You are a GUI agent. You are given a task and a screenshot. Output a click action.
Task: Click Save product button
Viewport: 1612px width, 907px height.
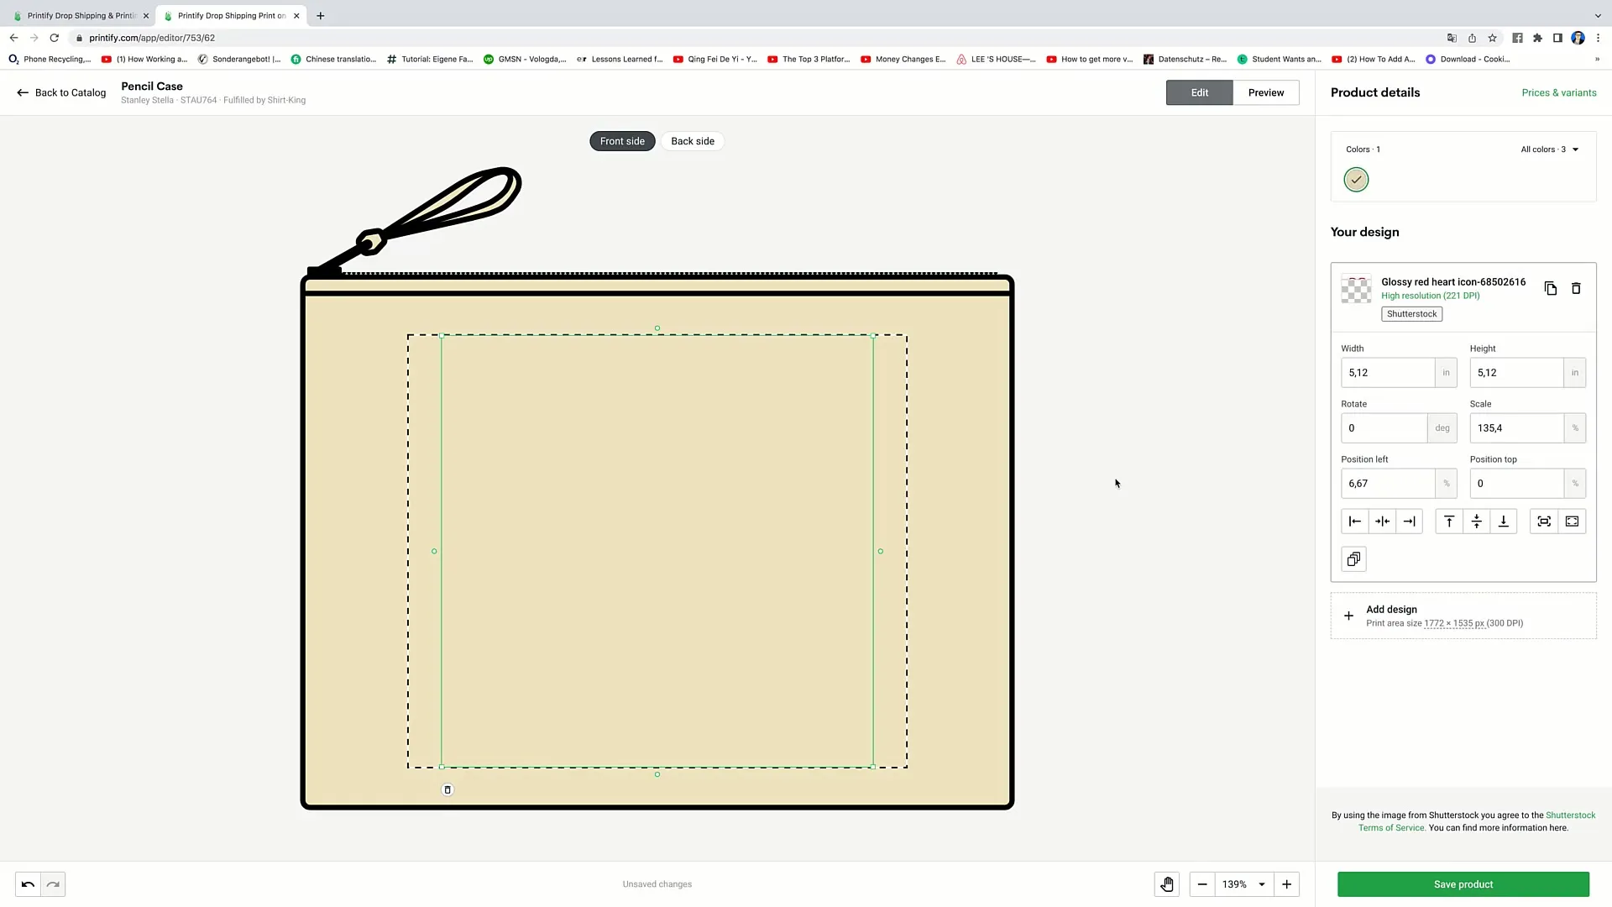tap(1463, 883)
